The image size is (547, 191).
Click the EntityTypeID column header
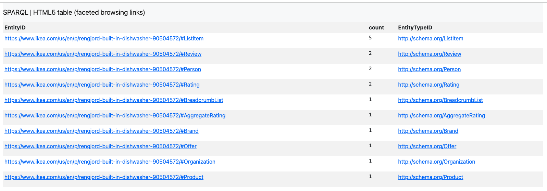click(x=415, y=28)
